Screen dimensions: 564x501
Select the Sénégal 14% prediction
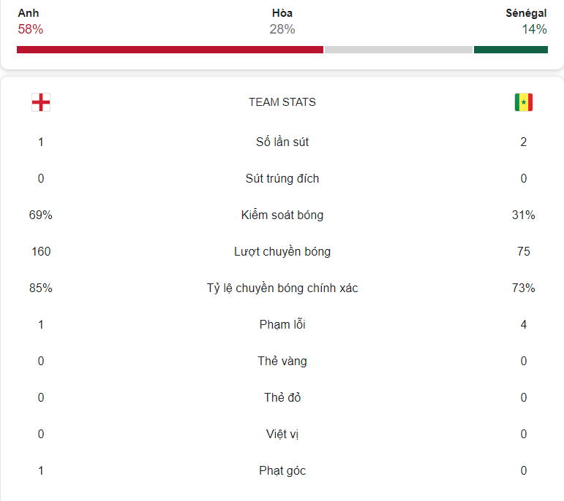526,21
